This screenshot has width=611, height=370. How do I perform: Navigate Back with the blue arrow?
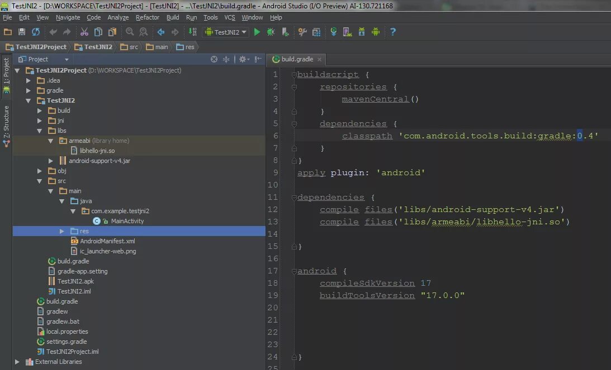pos(160,32)
